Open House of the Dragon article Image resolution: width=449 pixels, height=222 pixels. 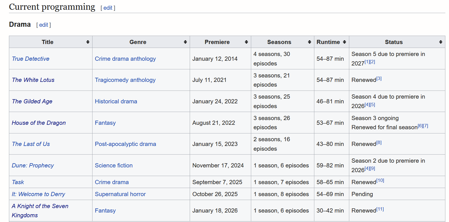pos(39,123)
